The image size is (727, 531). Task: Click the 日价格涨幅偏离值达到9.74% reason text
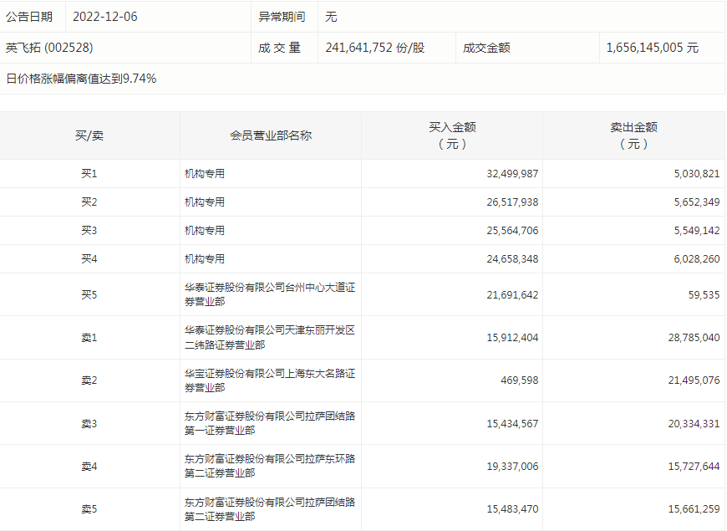coord(81,79)
